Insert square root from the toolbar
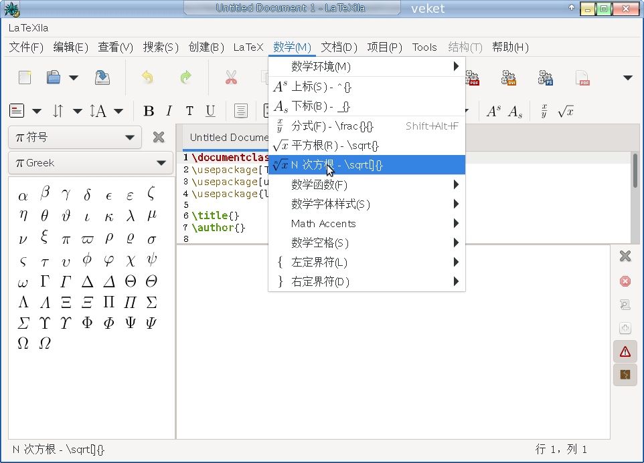644x463 pixels. pyautogui.click(x=566, y=111)
